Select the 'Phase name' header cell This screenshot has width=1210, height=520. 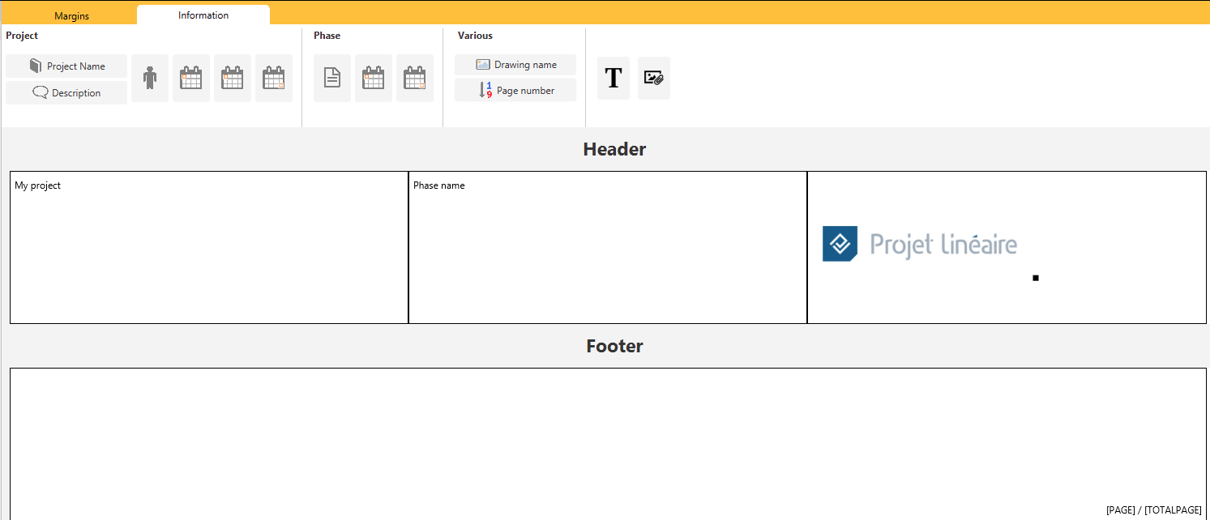coord(608,247)
